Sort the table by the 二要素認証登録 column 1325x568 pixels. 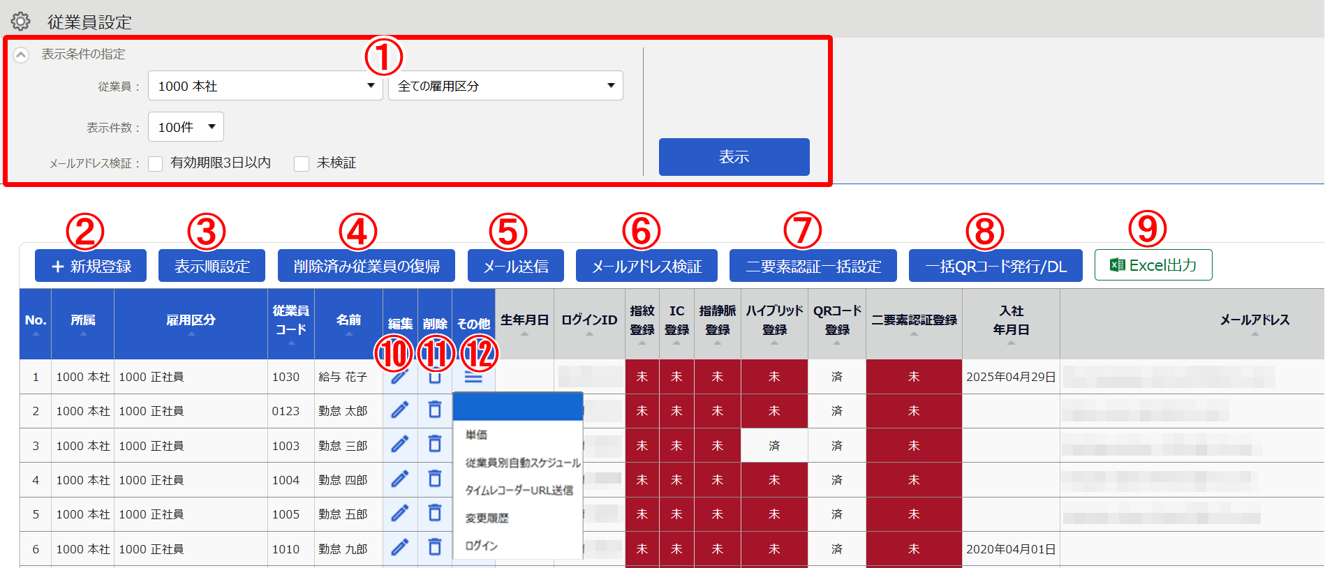tap(914, 334)
